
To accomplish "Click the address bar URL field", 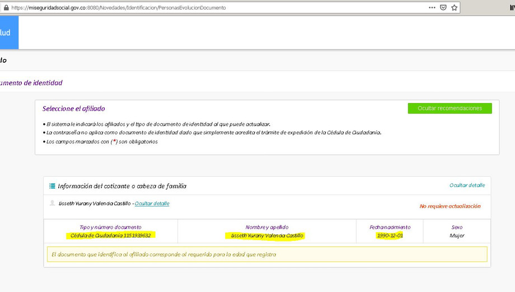I will (x=224, y=8).
